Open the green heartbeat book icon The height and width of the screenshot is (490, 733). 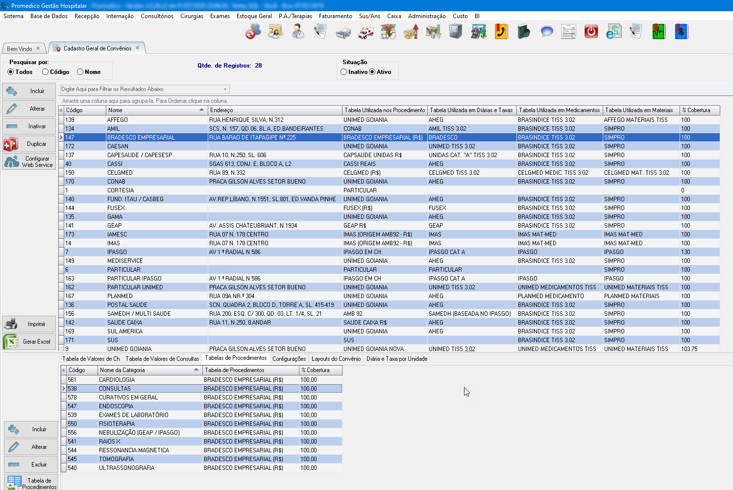pos(659,32)
